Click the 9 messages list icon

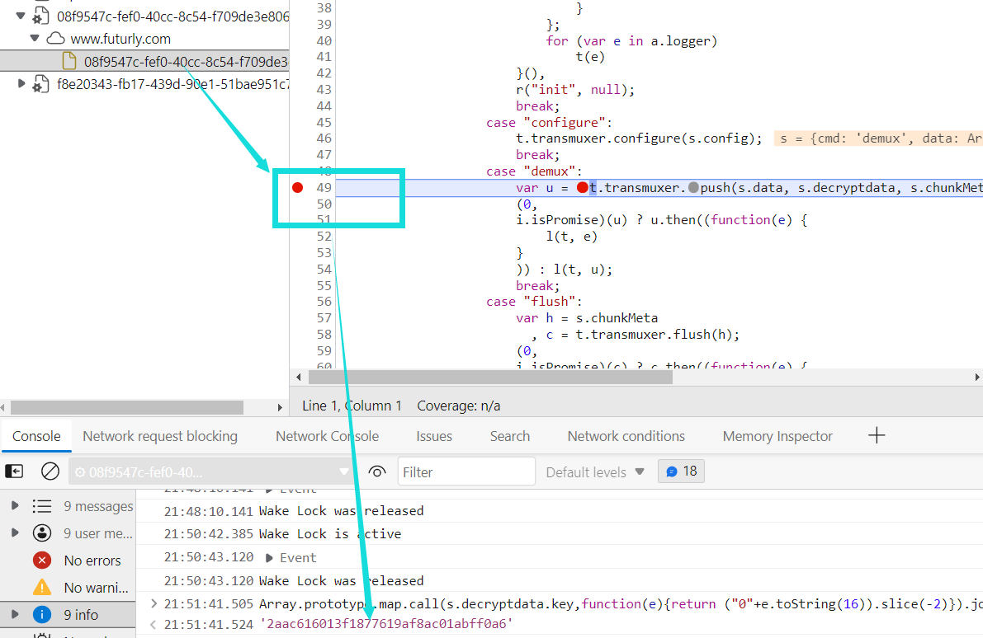point(42,506)
